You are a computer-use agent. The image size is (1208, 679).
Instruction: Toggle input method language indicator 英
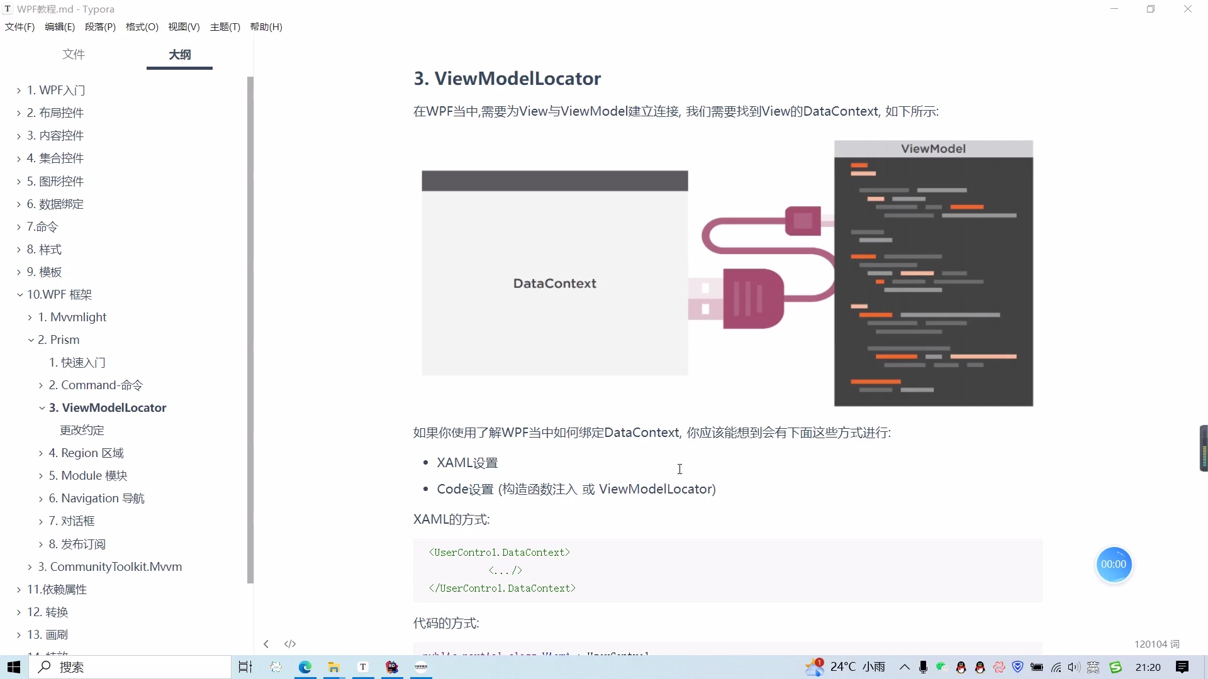pos(1093,667)
